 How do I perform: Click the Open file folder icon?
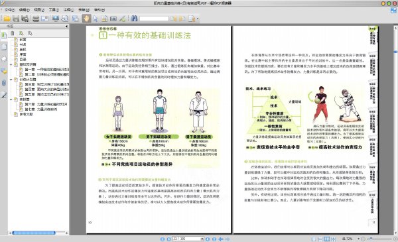click(7, 19)
